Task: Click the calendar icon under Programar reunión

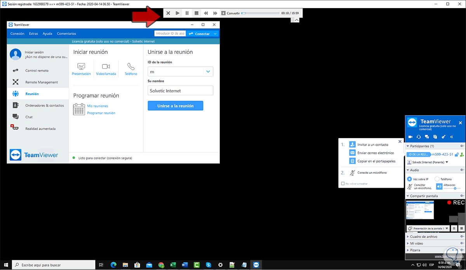Action: coord(79,109)
